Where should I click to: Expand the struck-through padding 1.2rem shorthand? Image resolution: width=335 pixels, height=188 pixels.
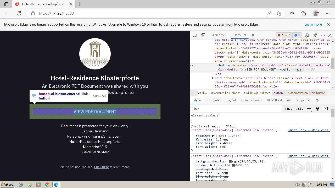pos(213,169)
